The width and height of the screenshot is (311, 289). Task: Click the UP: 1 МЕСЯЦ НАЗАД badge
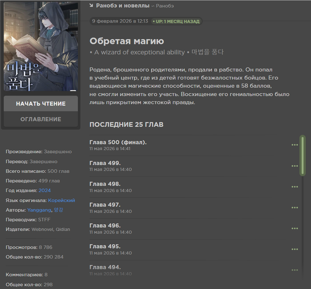click(176, 21)
